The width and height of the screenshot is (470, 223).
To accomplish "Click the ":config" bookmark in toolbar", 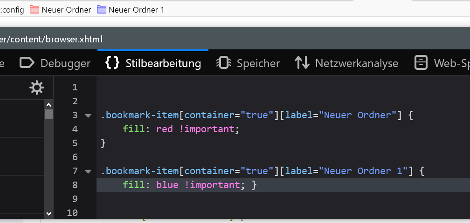I will point(12,9).
